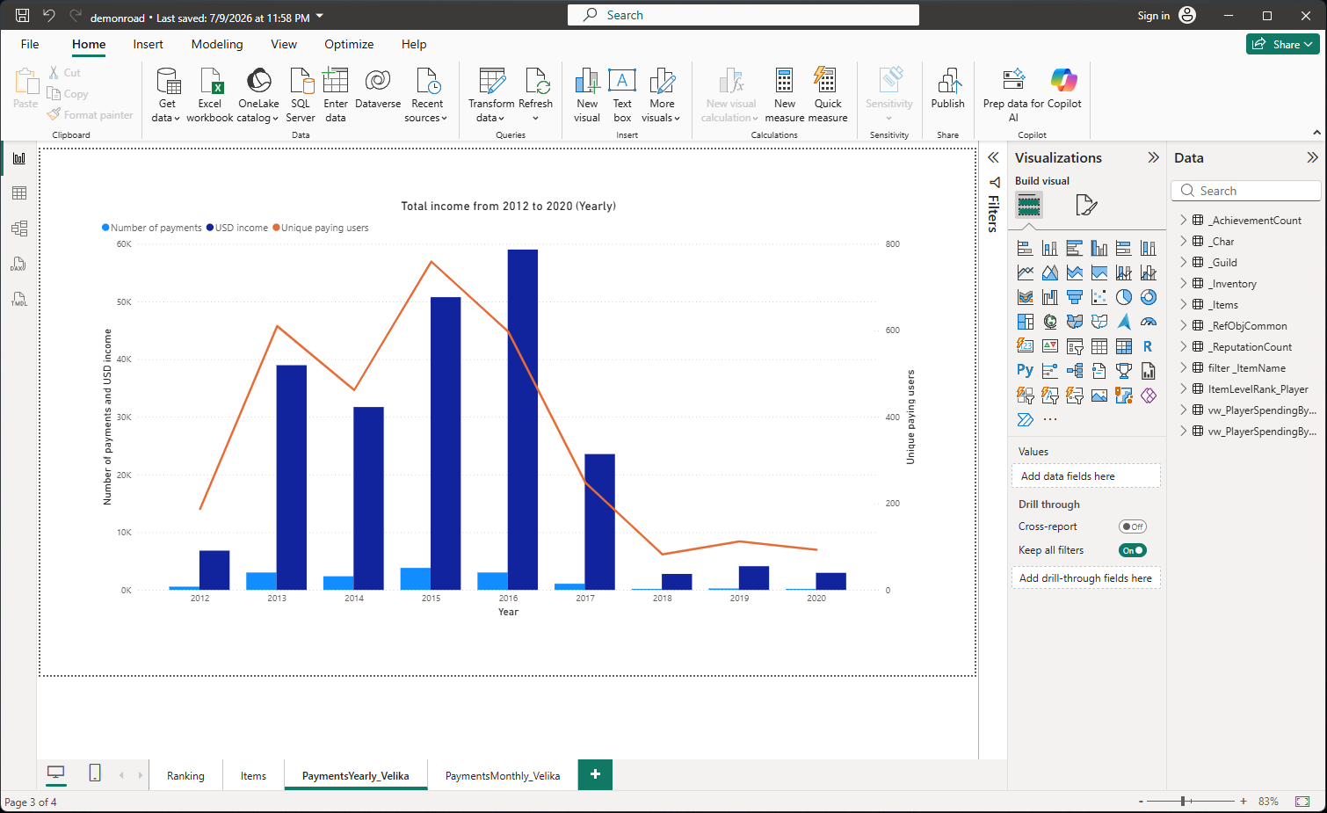1327x813 pixels.
Task: Select the line chart visual
Action: pyautogui.click(x=1025, y=272)
